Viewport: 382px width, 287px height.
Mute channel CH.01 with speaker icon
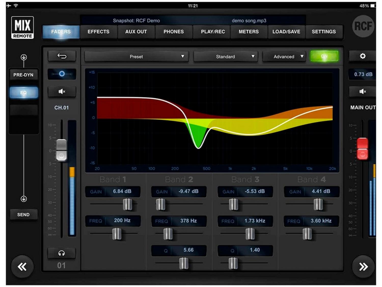tap(62, 91)
